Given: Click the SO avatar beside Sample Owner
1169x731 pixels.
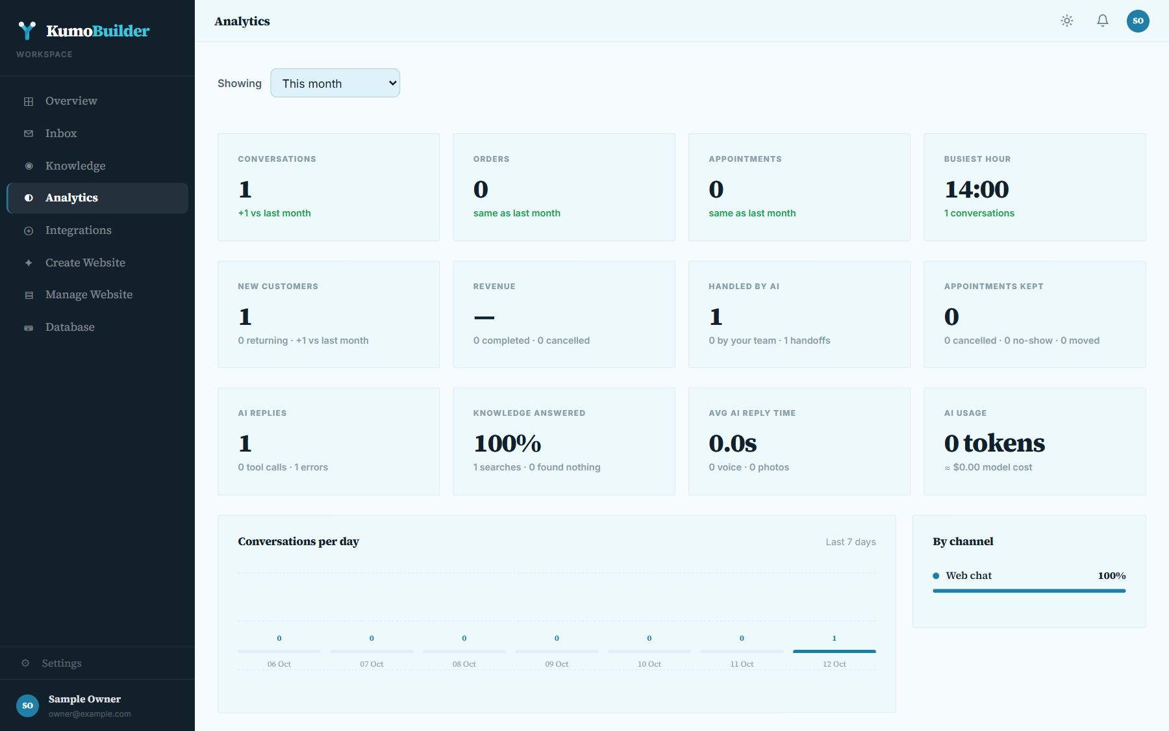Looking at the screenshot, I should click(27, 706).
